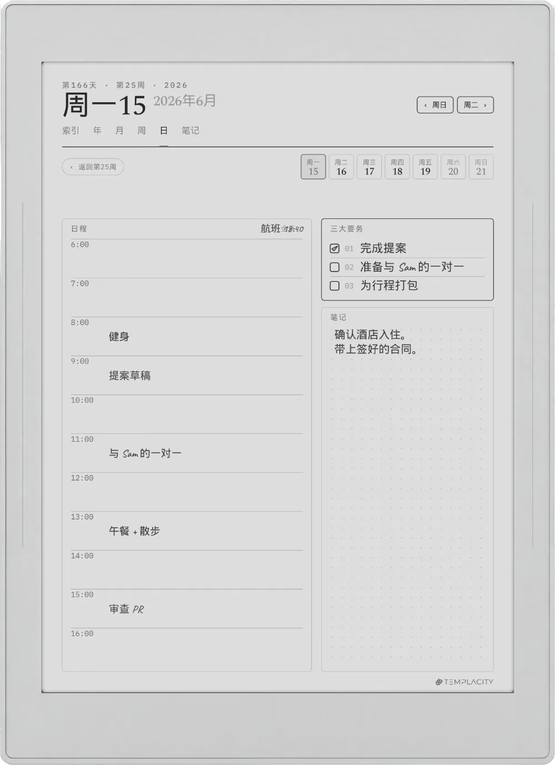Click the 7:00 time label
This screenshot has width=555, height=765.
click(80, 283)
